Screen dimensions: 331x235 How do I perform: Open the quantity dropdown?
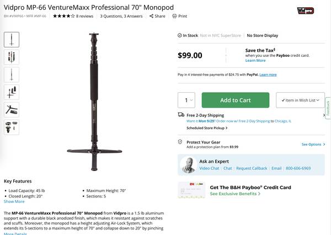coord(186,100)
